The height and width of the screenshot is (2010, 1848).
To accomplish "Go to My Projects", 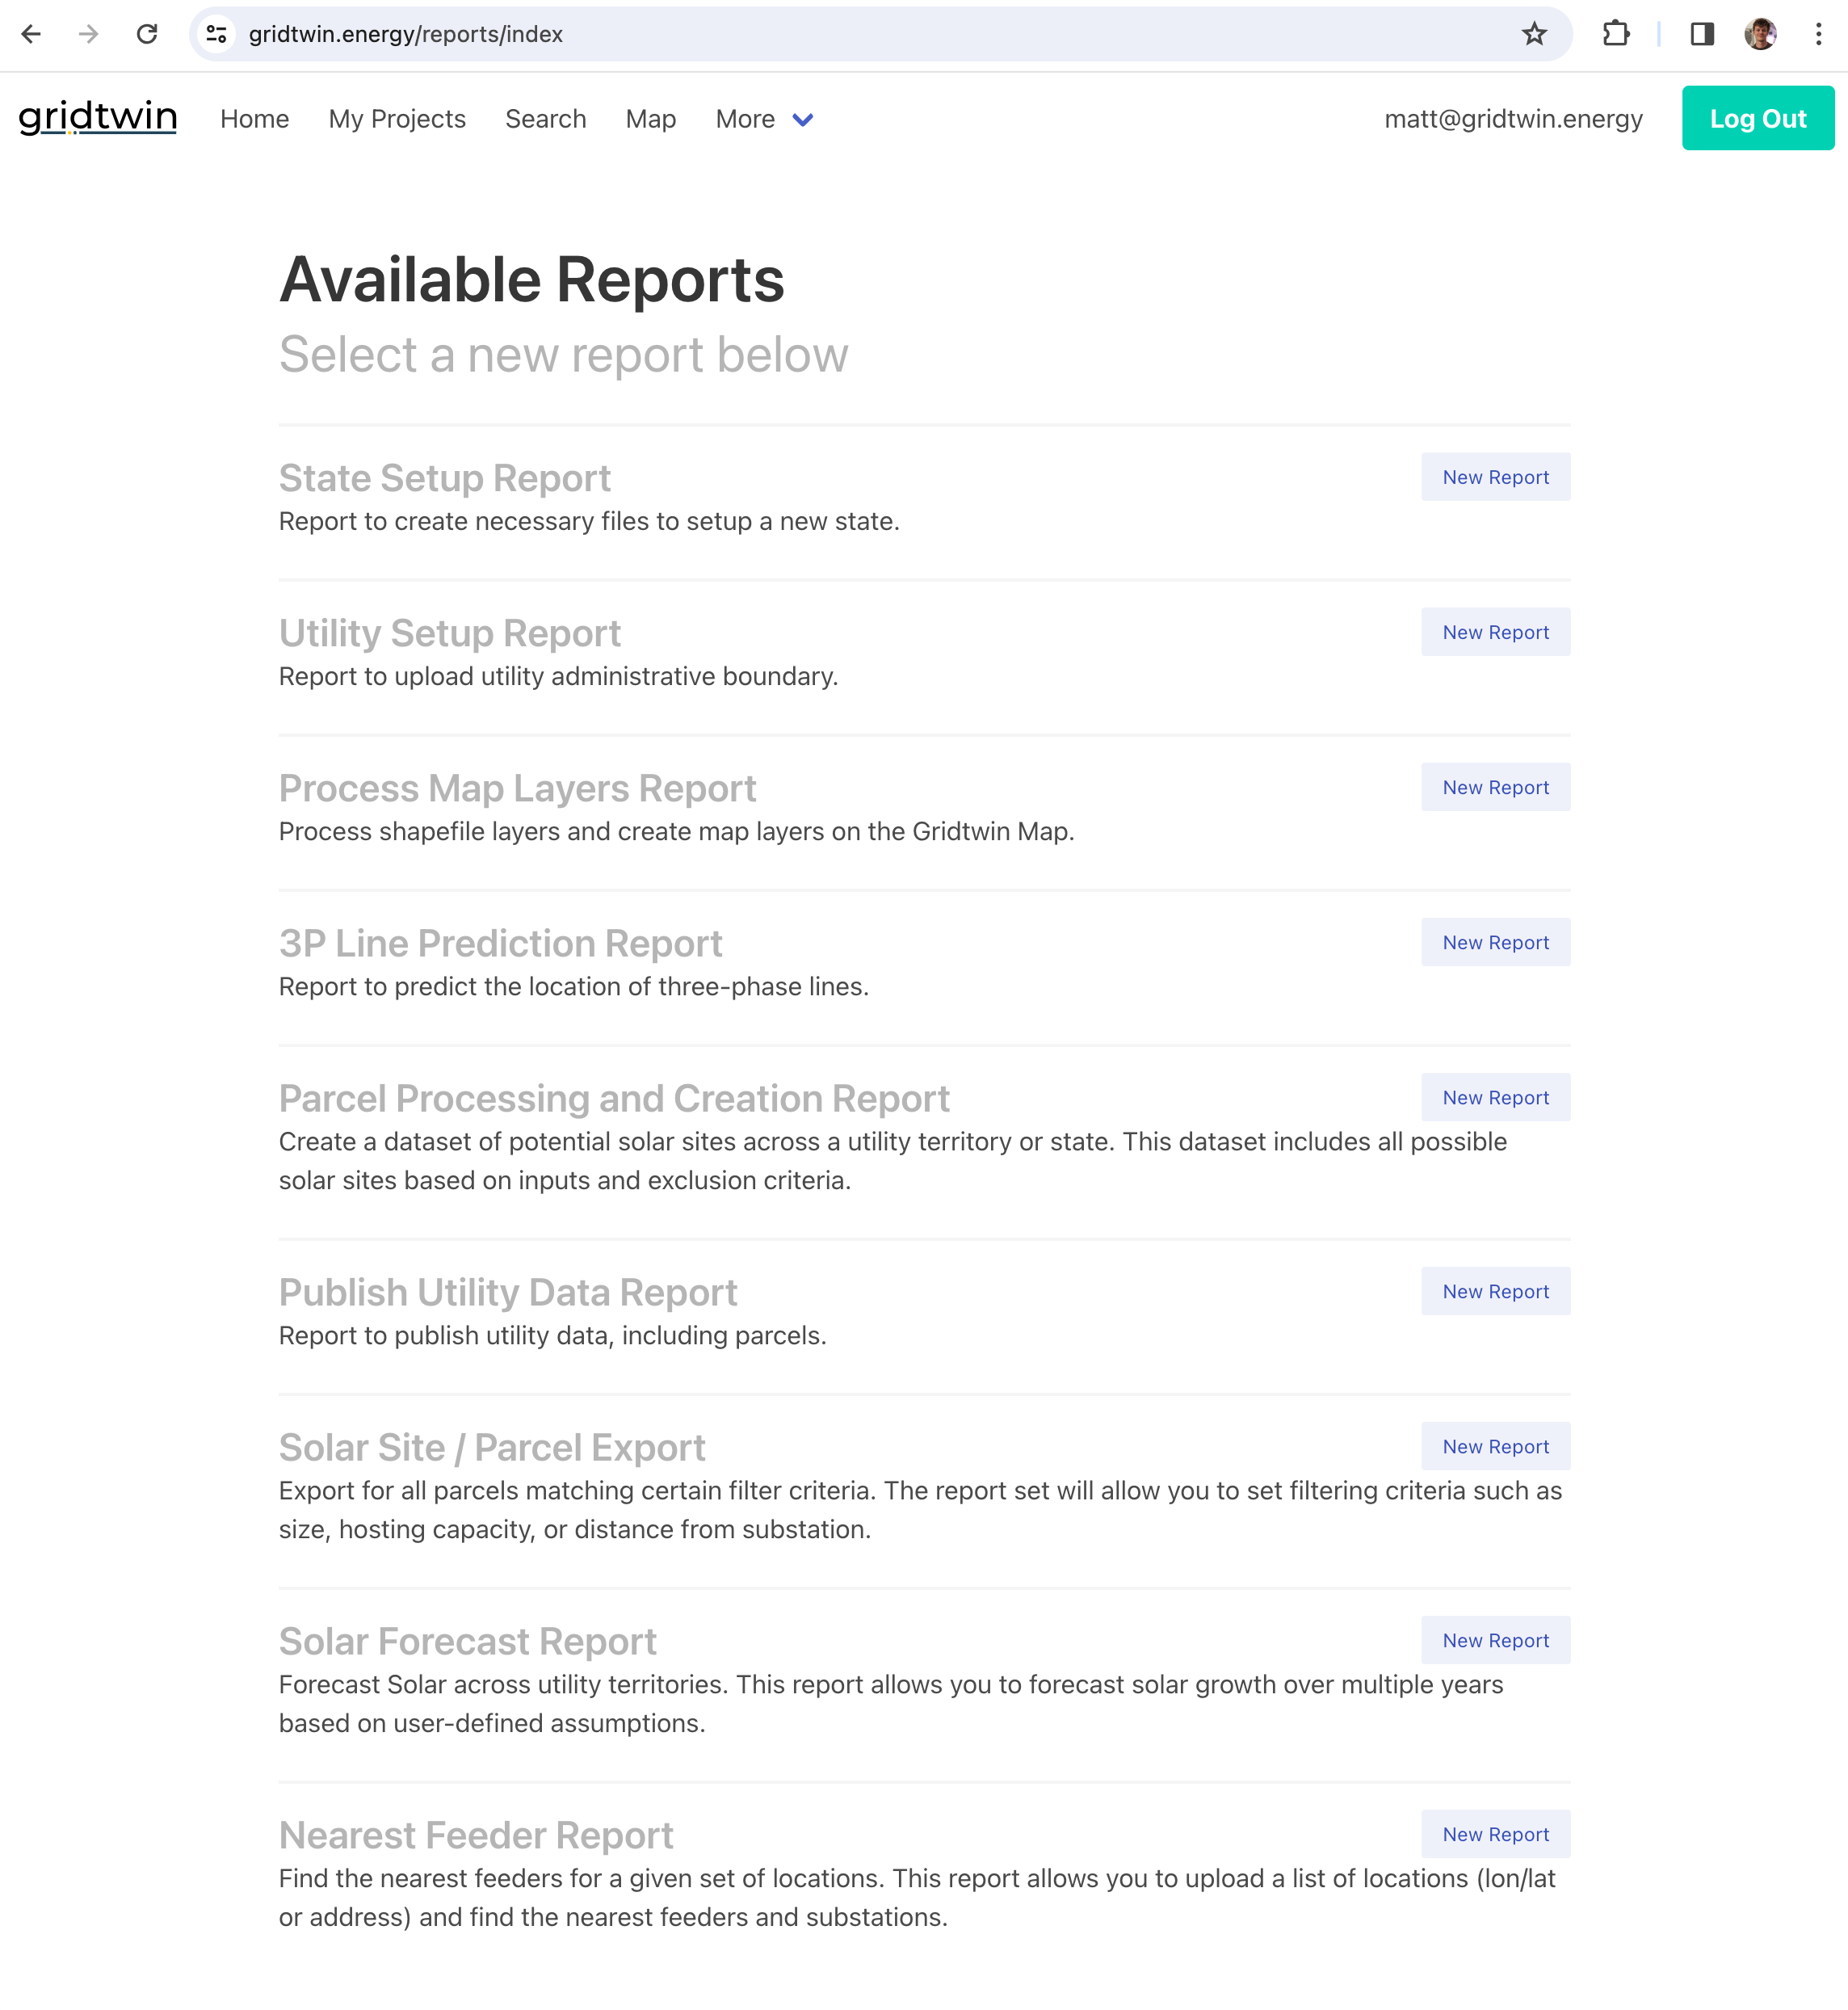I will tap(397, 119).
